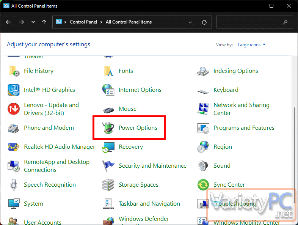Click the search magnifier icon
This screenshot has height=225, width=298.
pos(285,22)
